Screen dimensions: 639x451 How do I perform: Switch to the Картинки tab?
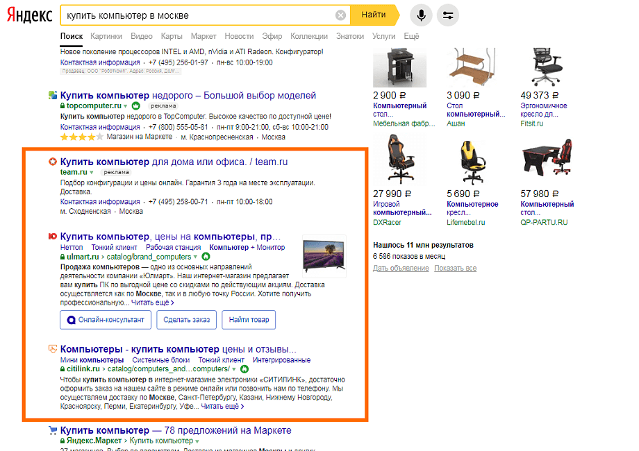(106, 36)
